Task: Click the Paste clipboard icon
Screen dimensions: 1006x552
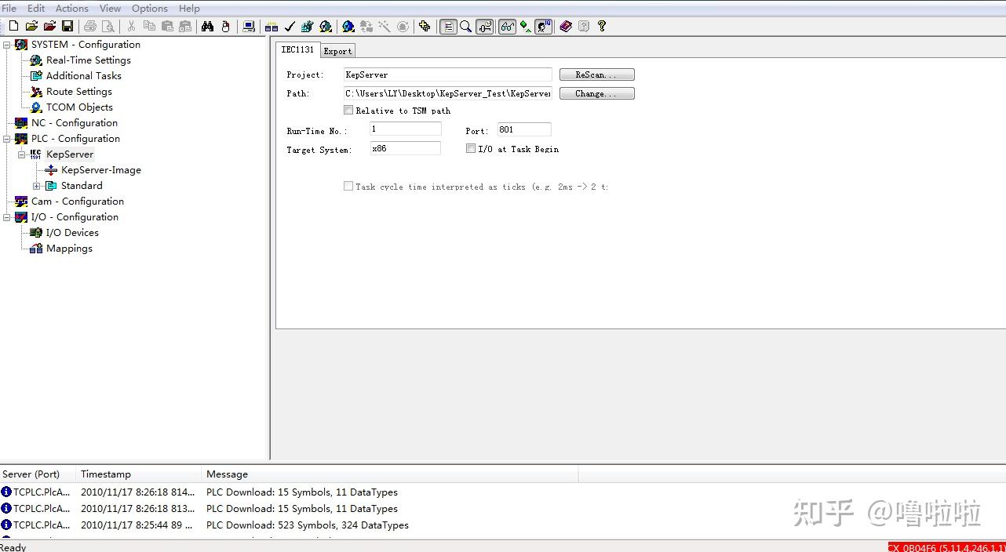Action: click(167, 26)
